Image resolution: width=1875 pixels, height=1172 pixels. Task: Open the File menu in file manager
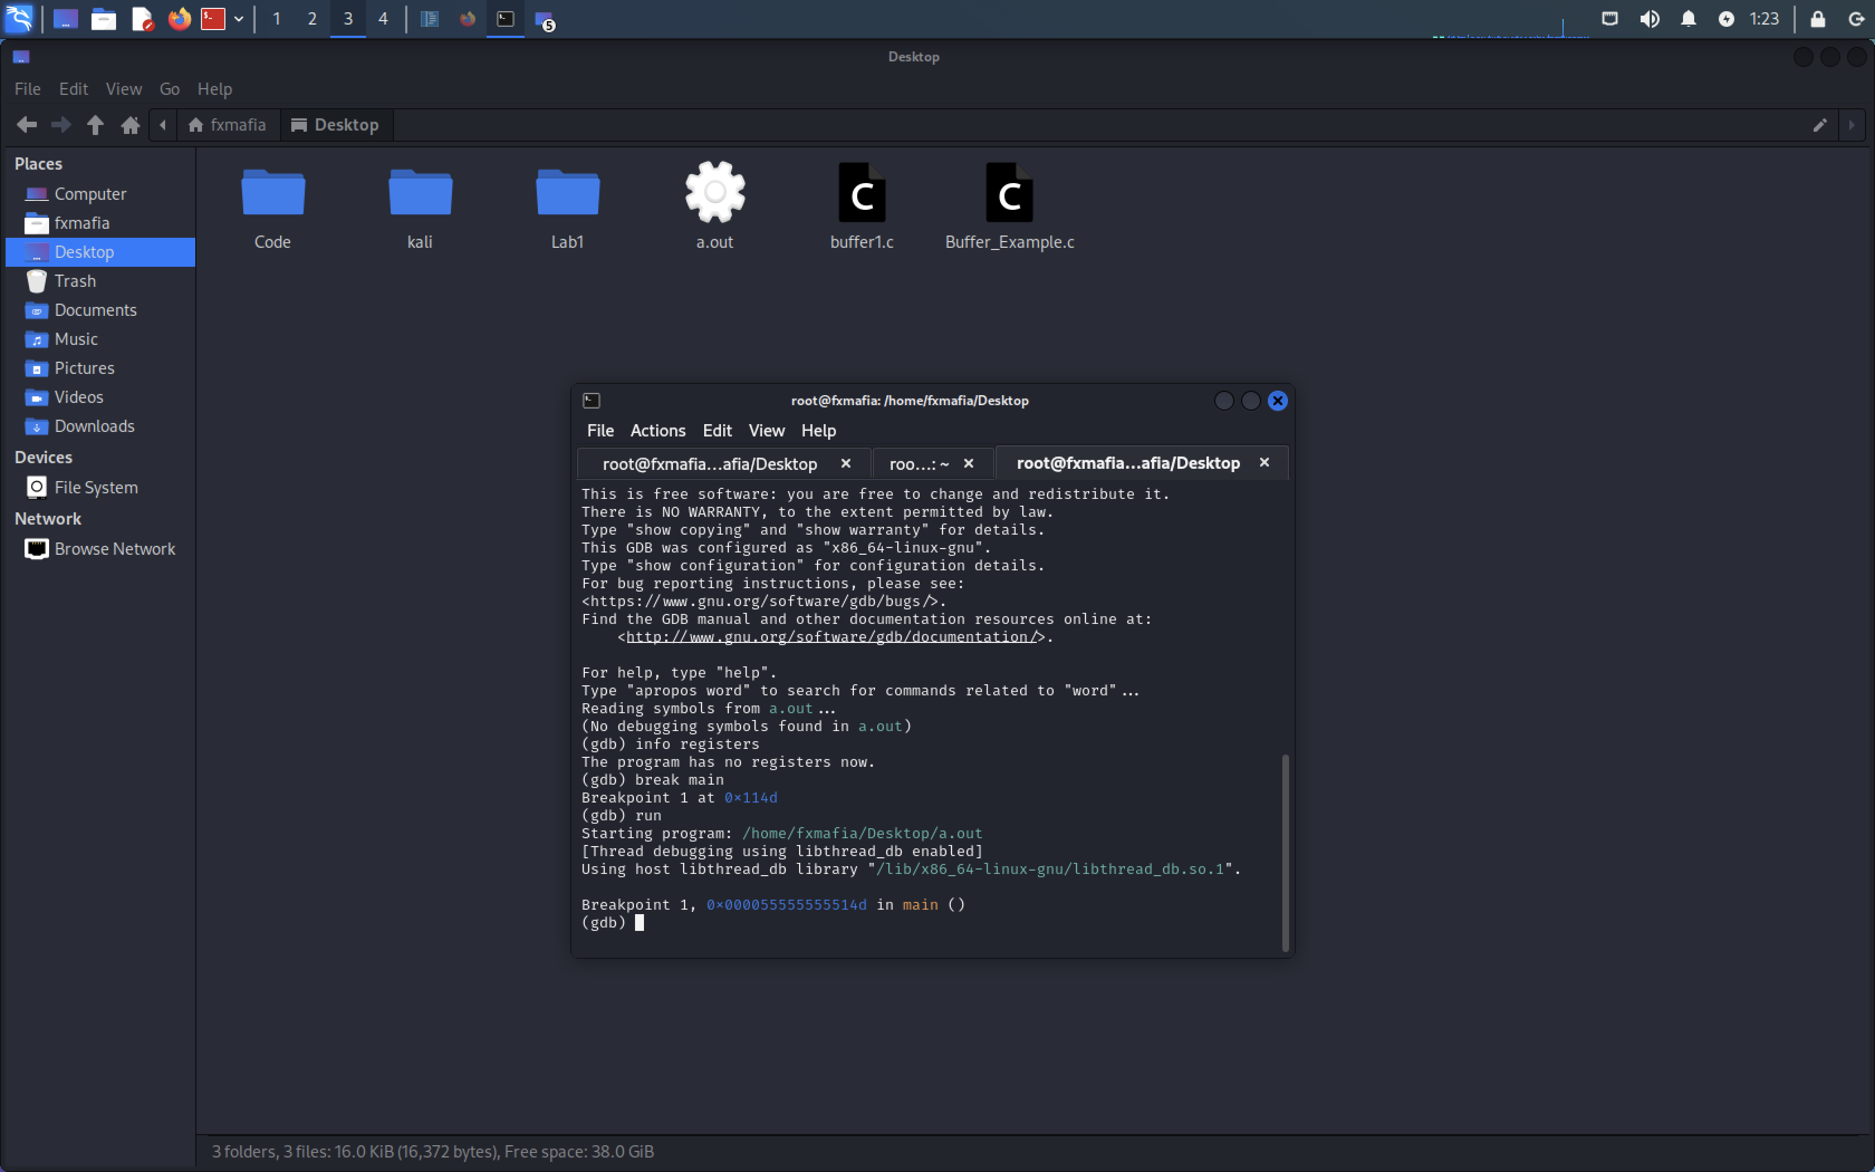click(x=28, y=89)
